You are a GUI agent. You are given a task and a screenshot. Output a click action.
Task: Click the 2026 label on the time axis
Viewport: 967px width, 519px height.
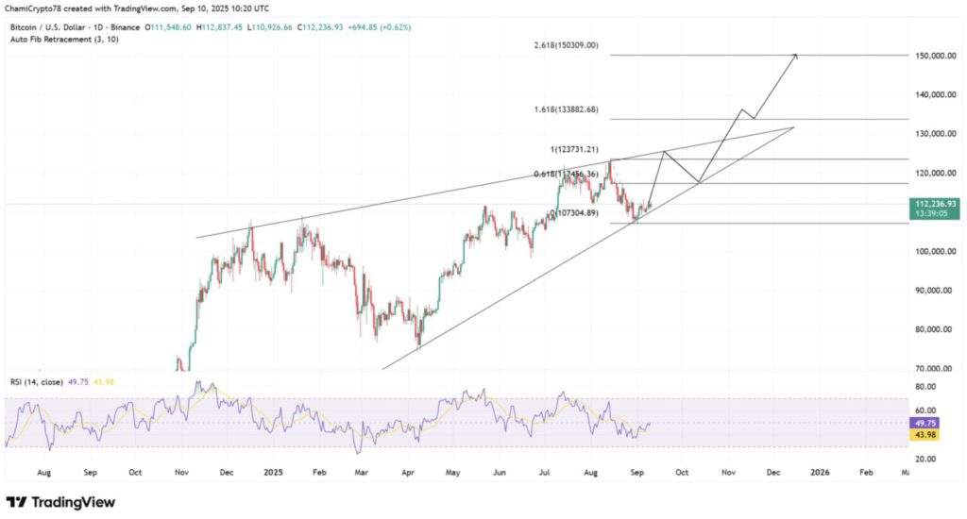point(822,470)
